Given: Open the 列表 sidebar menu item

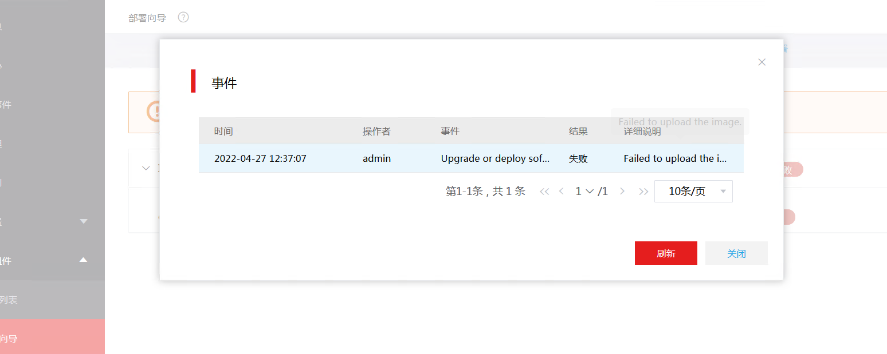Looking at the screenshot, I should [9, 300].
